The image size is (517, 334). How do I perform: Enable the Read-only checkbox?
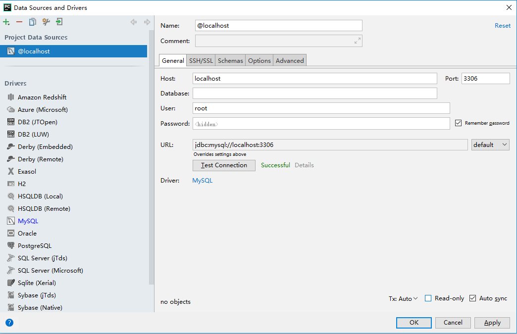tap(428, 298)
